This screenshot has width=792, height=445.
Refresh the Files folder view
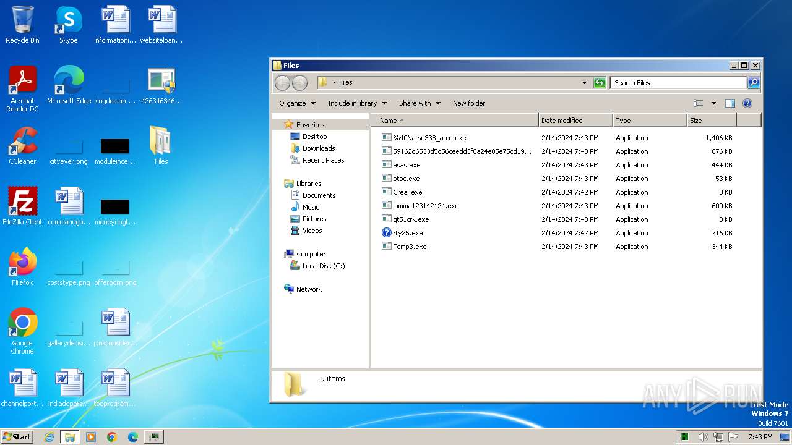pyautogui.click(x=600, y=83)
